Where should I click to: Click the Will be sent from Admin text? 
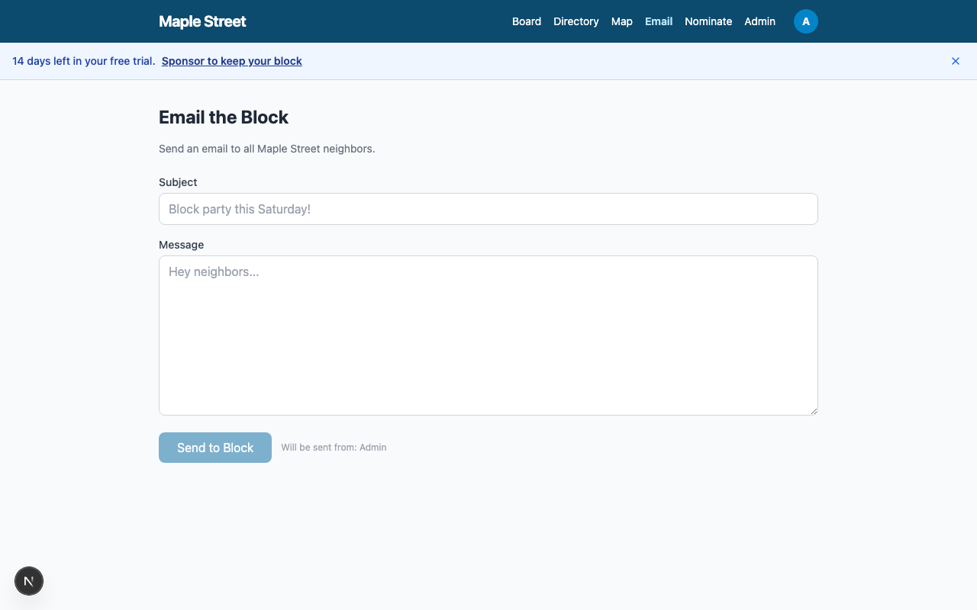coord(334,448)
